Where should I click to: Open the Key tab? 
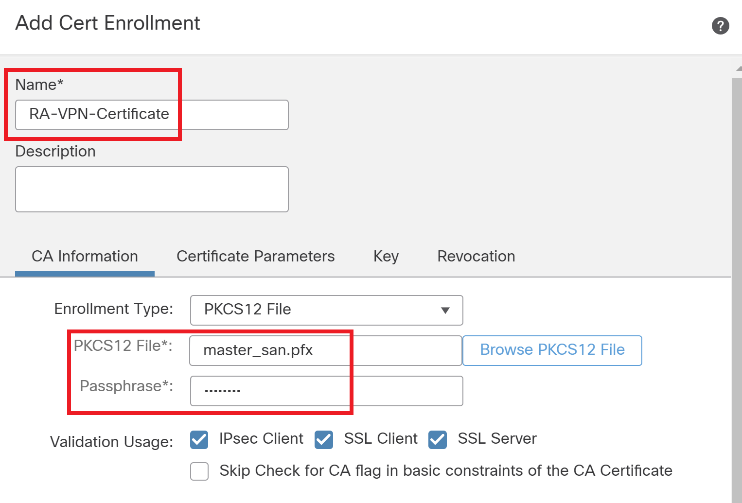pos(386,256)
